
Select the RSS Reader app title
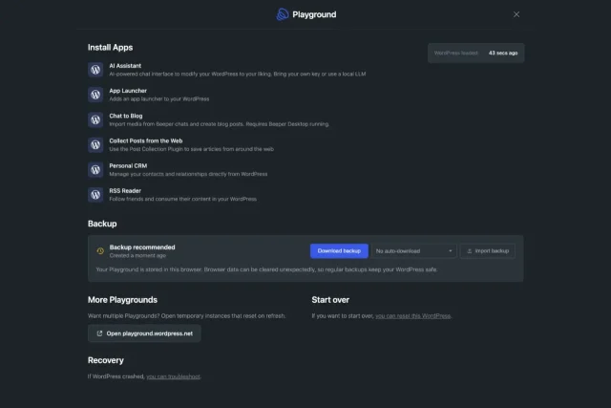pos(125,191)
